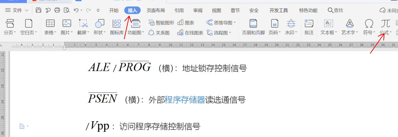Expand quick access toolbar customize arrow

(x=98, y=10)
